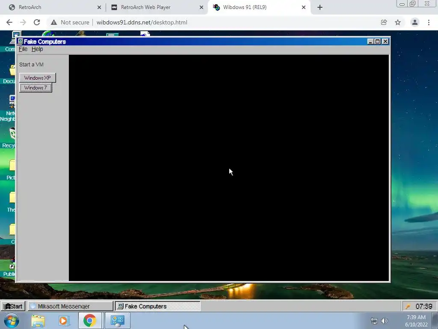
Task: Open the Control Panel taskbar icon
Action: 117,320
